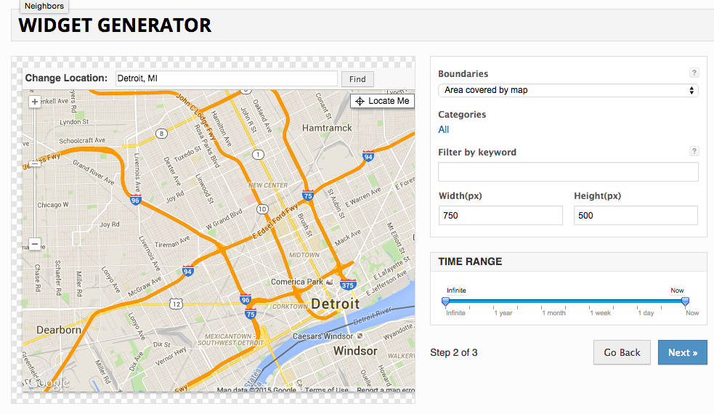Zoom in with the map plus button
714x414 pixels.
(35, 102)
